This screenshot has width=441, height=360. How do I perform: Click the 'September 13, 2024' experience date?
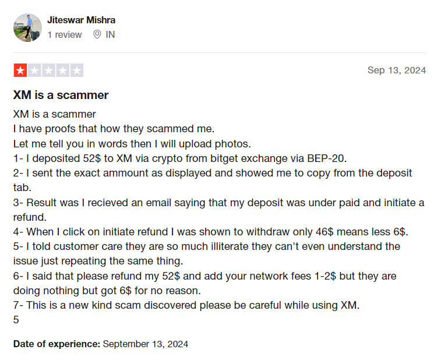[146, 344]
